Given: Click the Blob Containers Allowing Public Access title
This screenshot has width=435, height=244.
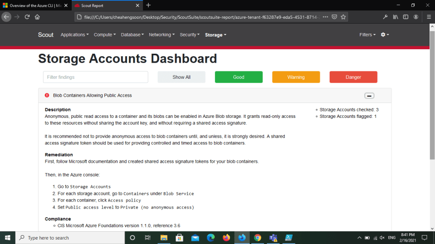Looking at the screenshot, I should pyautogui.click(x=92, y=96).
